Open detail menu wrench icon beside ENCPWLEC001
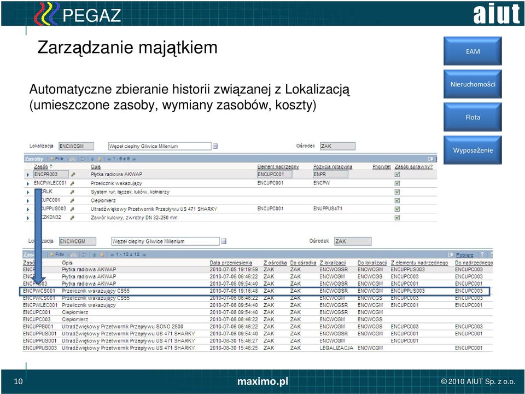The width and height of the screenshot is (525, 394). 72,183
